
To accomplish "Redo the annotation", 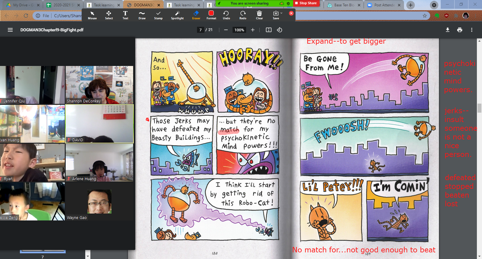I will [243, 15].
